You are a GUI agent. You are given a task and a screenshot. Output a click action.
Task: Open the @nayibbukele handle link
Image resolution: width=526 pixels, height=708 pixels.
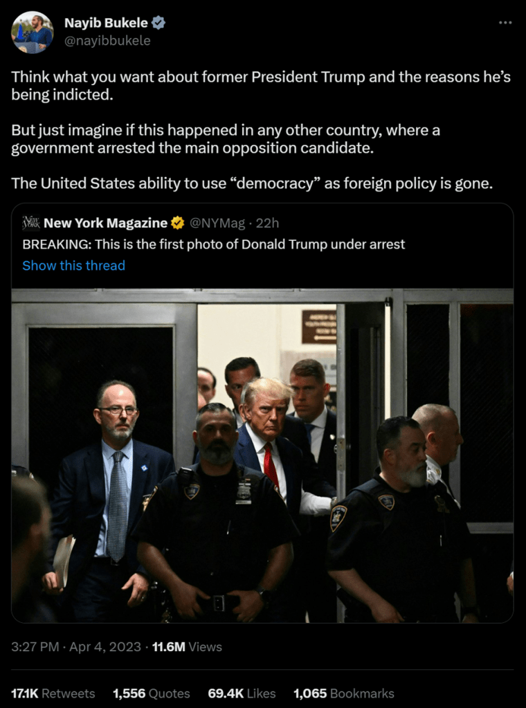coord(107,41)
